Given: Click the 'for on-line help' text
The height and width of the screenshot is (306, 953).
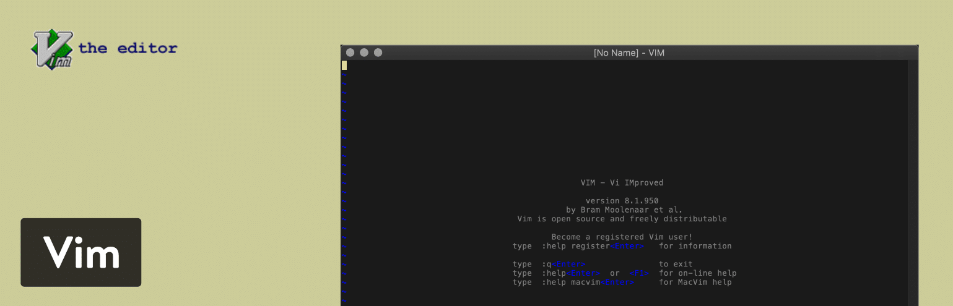Looking at the screenshot, I should [697, 273].
